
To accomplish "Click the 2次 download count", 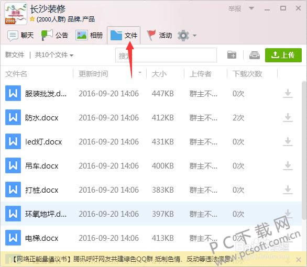I will point(238,118).
